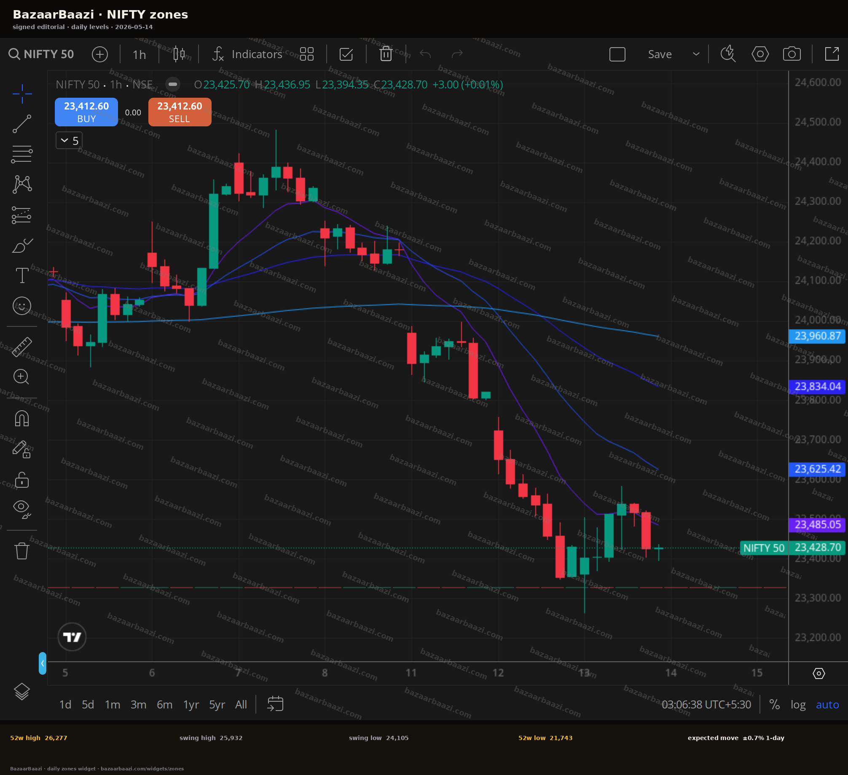
Task: Click the 23,485.05 purple price label
Action: (817, 525)
